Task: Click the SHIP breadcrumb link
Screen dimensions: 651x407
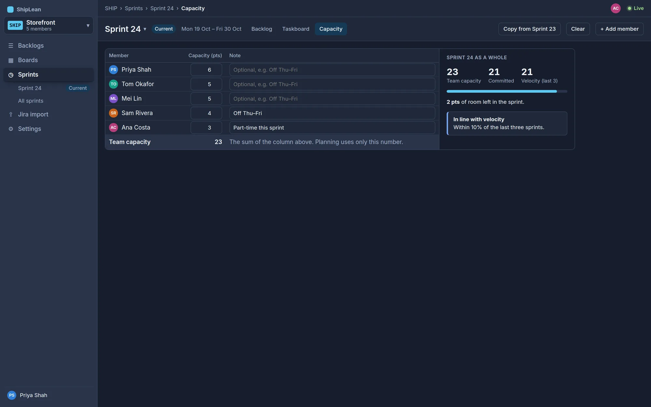Action: [x=111, y=8]
